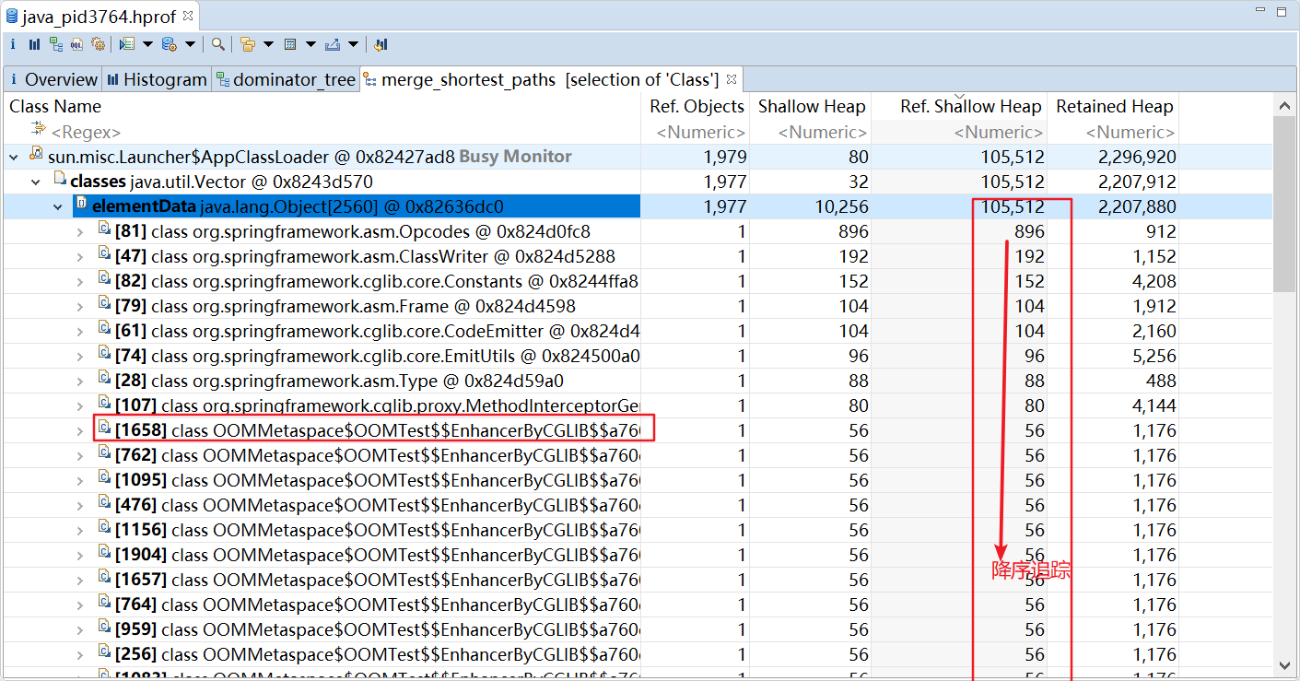This screenshot has height=681, width=1300.
Task: Switch to the Histogram tab
Action: click(x=156, y=79)
